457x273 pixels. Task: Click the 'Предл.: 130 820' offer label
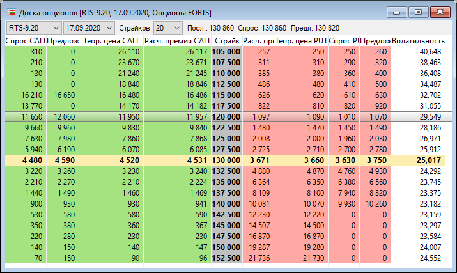pos(315,28)
